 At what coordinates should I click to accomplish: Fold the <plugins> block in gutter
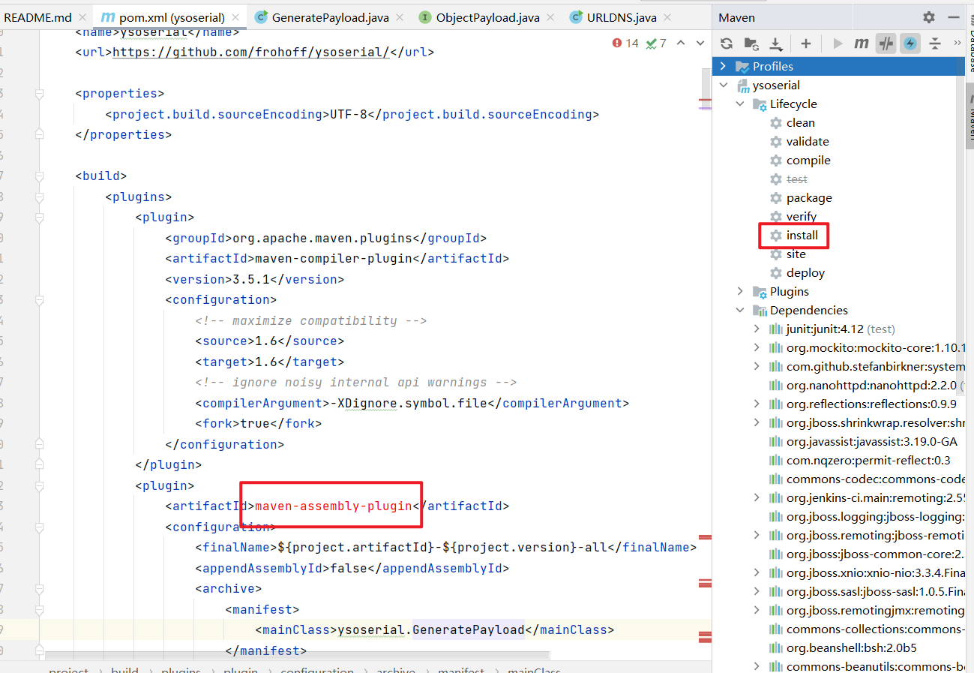coord(39,197)
